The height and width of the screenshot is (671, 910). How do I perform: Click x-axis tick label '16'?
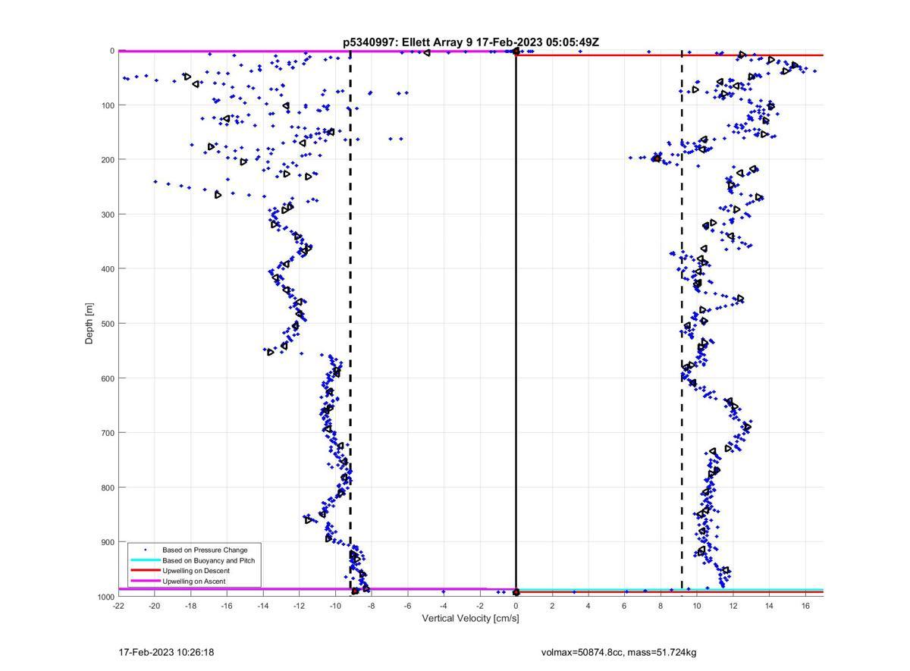click(805, 606)
